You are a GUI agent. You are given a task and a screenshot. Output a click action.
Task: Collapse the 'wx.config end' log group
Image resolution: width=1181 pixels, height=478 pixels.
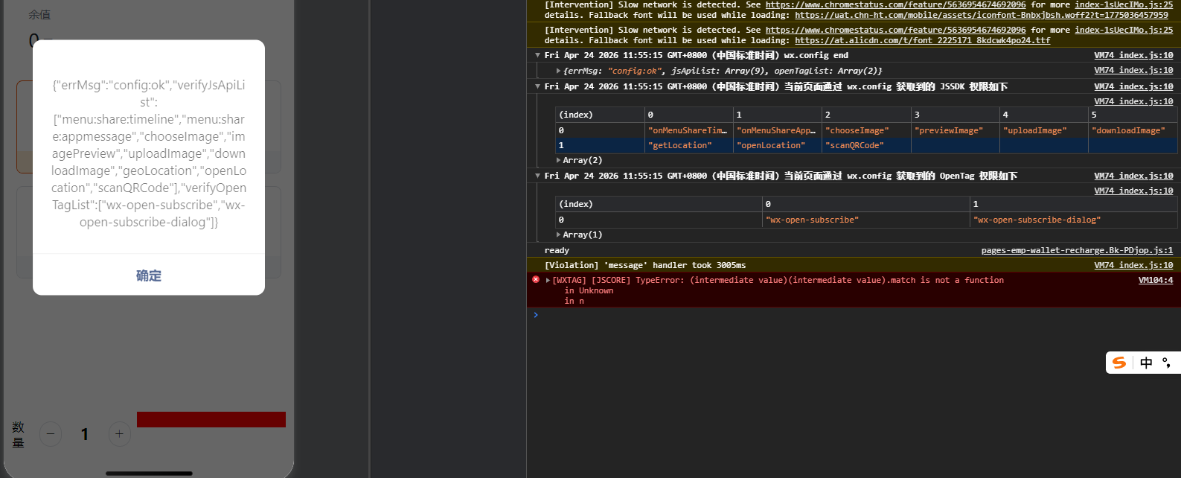pyautogui.click(x=537, y=55)
